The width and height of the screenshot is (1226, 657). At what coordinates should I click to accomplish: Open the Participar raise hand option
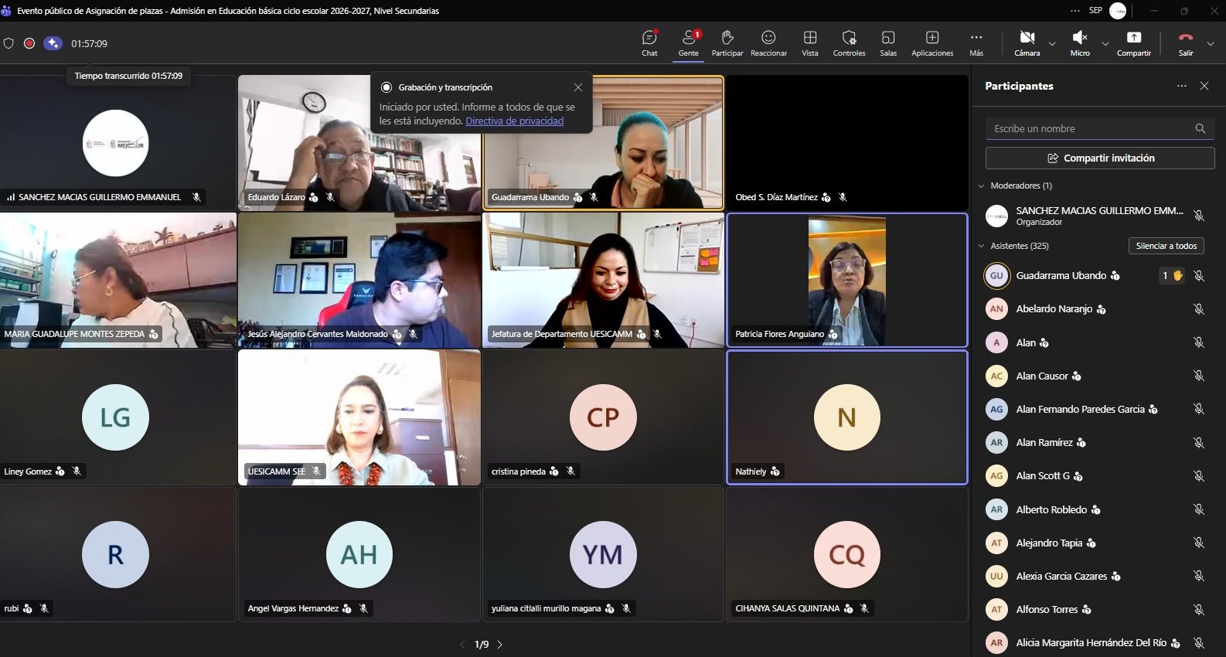(727, 43)
